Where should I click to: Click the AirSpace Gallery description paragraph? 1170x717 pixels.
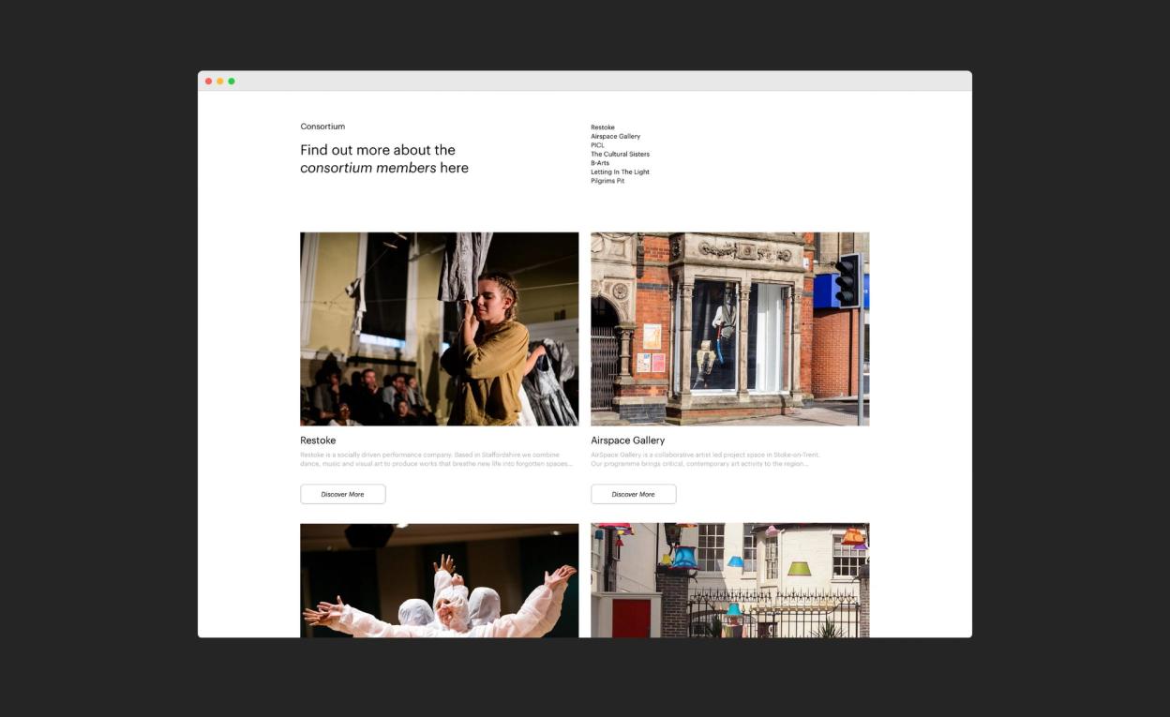coord(705,459)
